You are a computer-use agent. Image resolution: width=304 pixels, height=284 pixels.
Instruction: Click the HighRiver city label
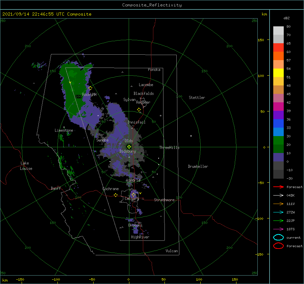tap(140, 237)
